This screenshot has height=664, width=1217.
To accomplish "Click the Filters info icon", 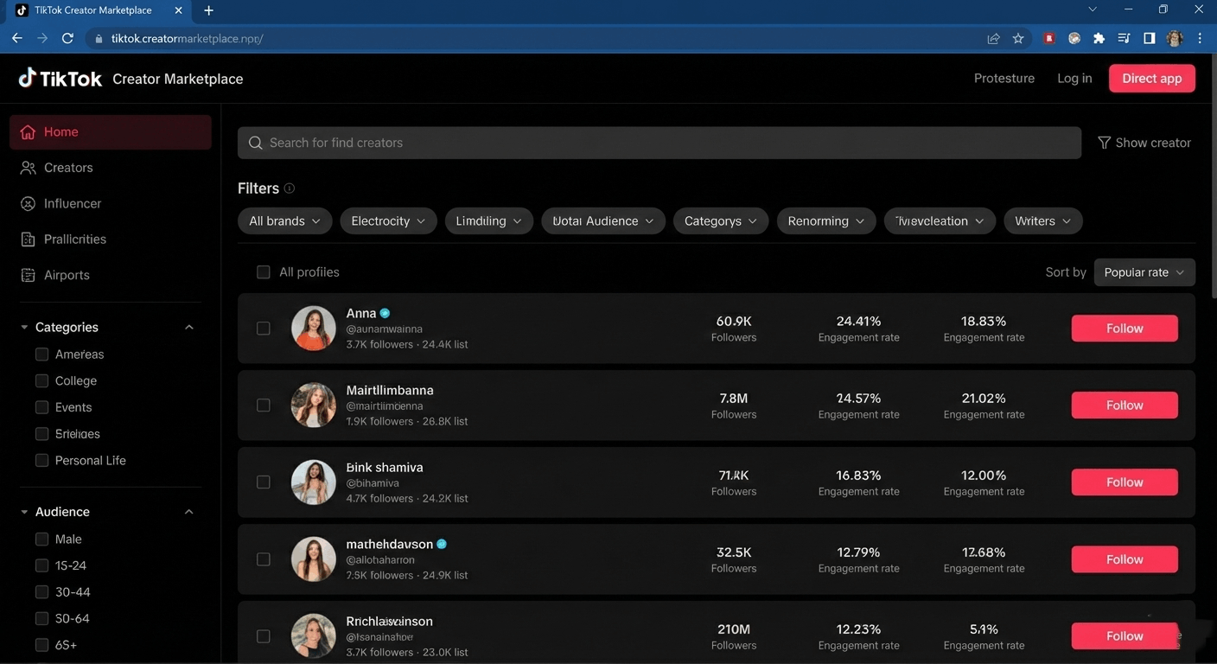I will coord(290,188).
